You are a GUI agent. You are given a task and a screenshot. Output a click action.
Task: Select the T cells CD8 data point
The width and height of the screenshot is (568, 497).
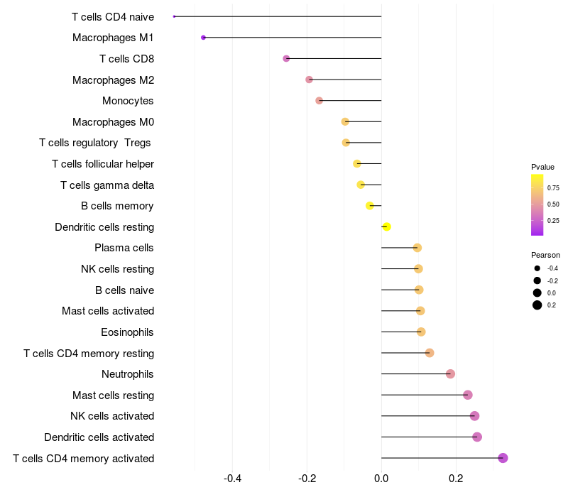coord(286,58)
